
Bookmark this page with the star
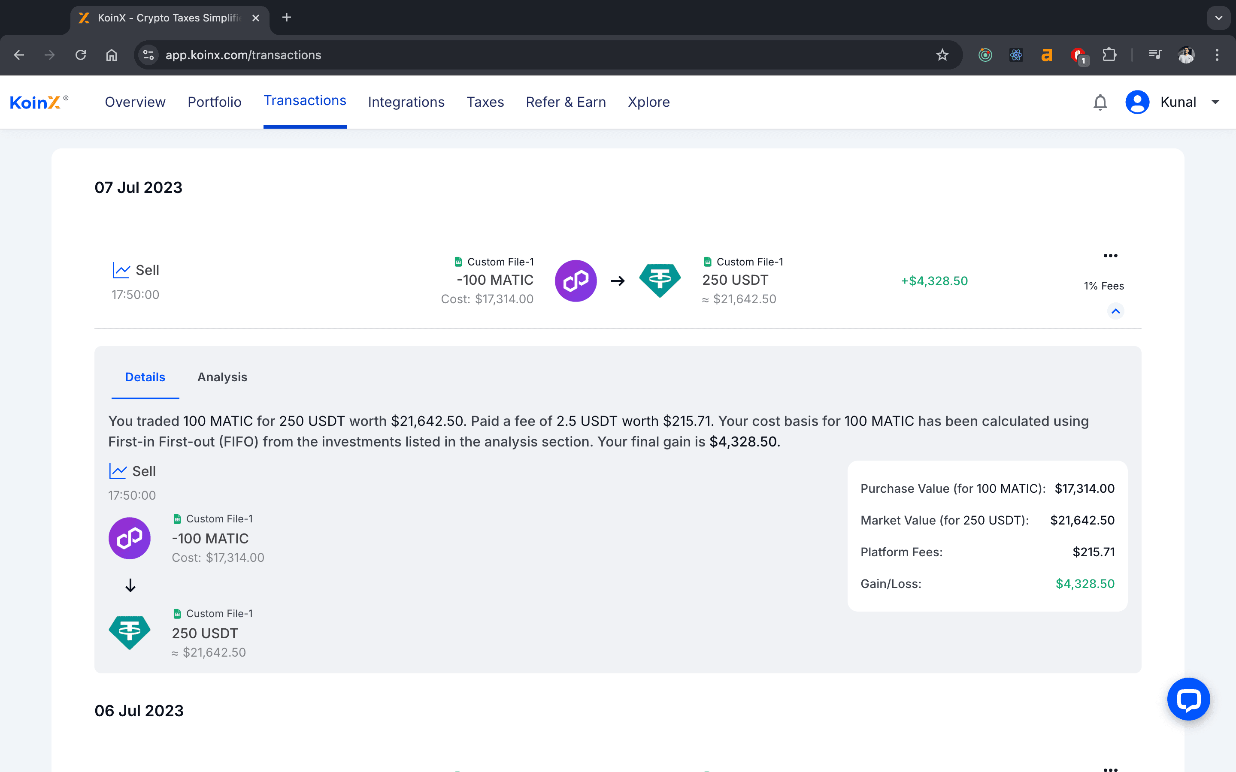point(942,54)
